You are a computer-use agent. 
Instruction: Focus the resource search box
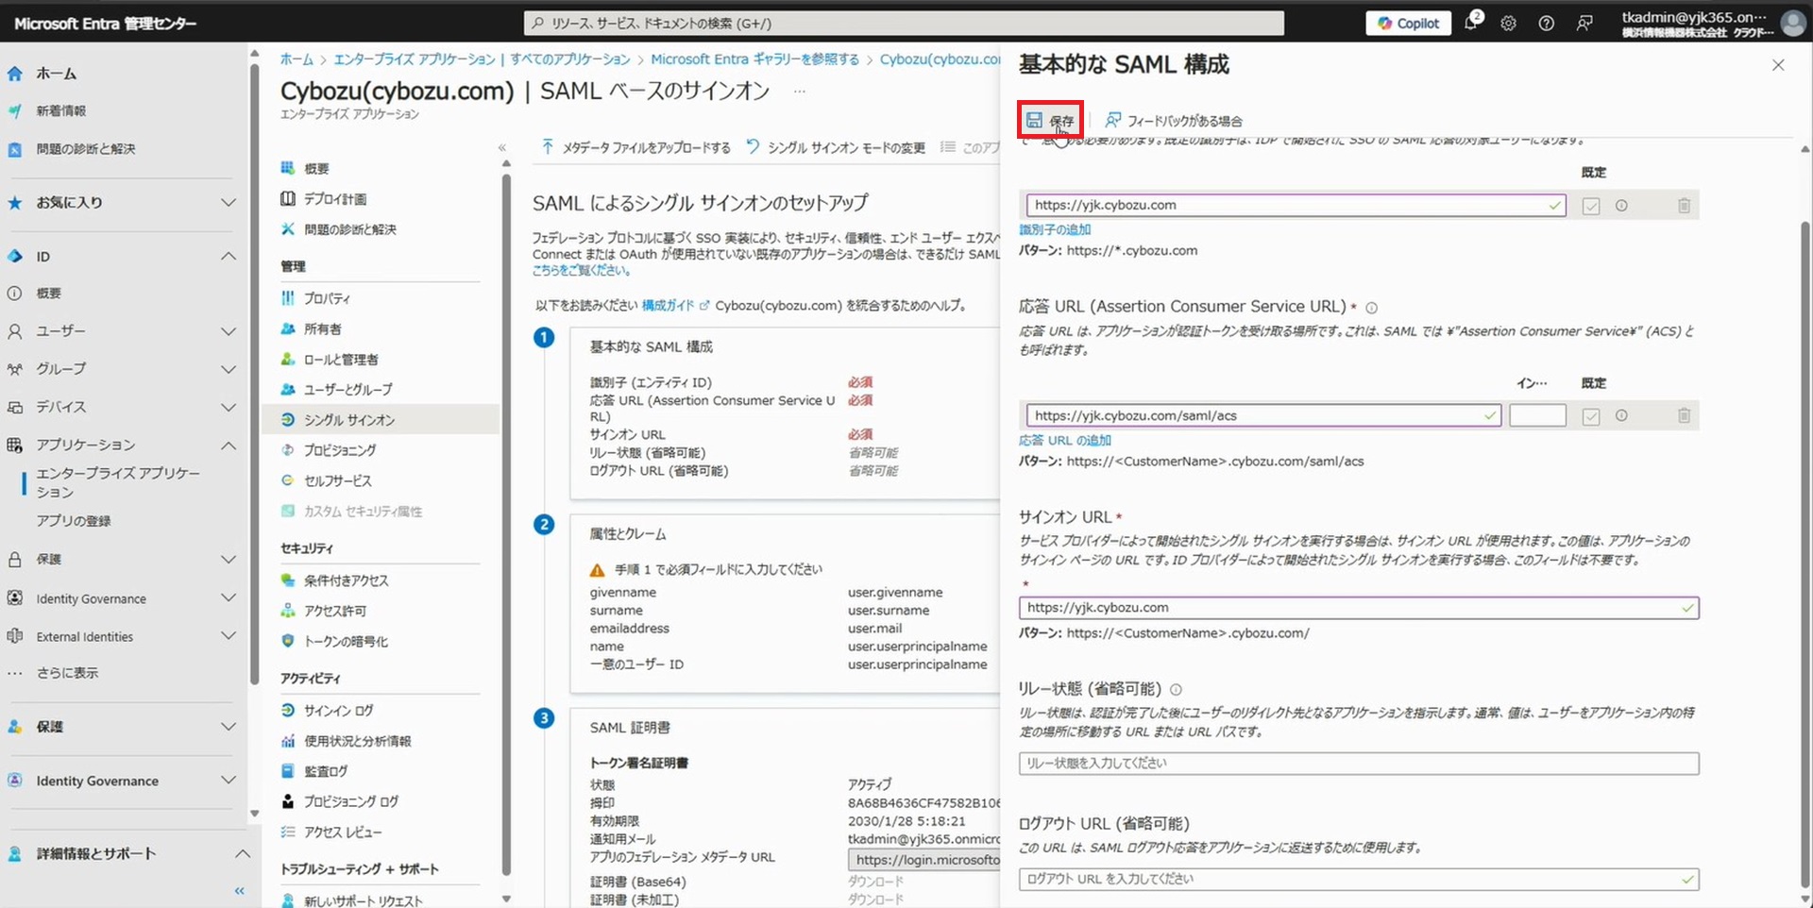904,23
